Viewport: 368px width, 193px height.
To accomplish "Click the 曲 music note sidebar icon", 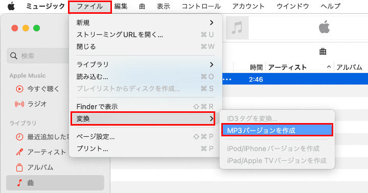I will click(x=20, y=183).
